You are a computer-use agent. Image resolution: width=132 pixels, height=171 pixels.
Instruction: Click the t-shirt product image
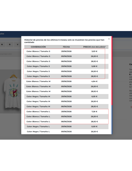click(x=12, y=90)
